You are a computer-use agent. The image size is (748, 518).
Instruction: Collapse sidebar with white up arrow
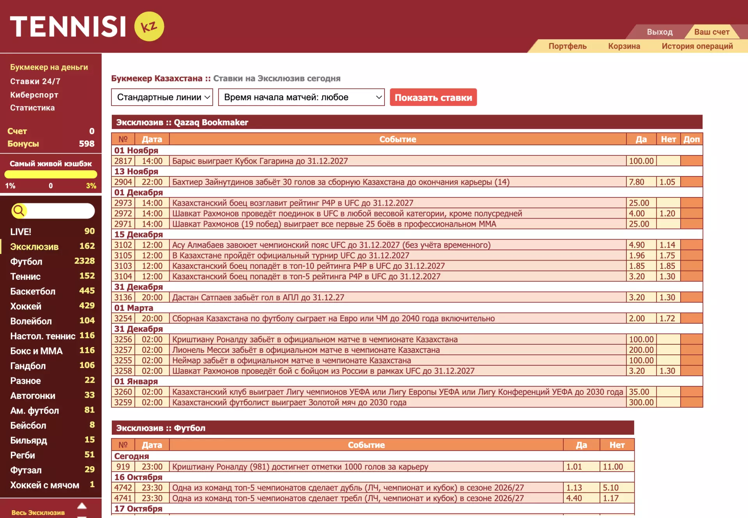pyautogui.click(x=82, y=506)
